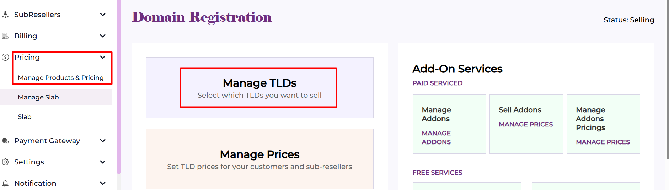
Task: Expand the Settings menu chevron
Action: coord(103,162)
